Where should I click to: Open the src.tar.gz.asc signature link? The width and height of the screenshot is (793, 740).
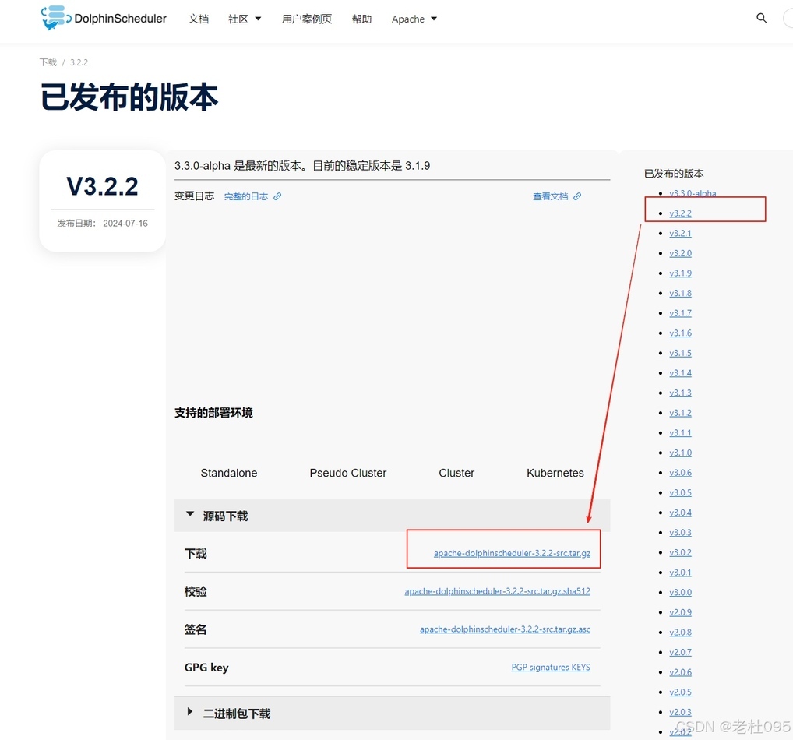point(505,629)
